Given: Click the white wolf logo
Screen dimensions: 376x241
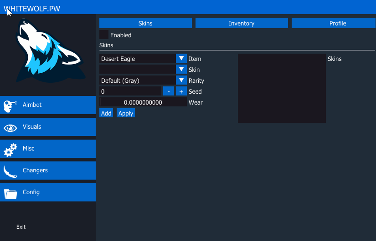Looking at the screenshot, I should pos(48,52).
